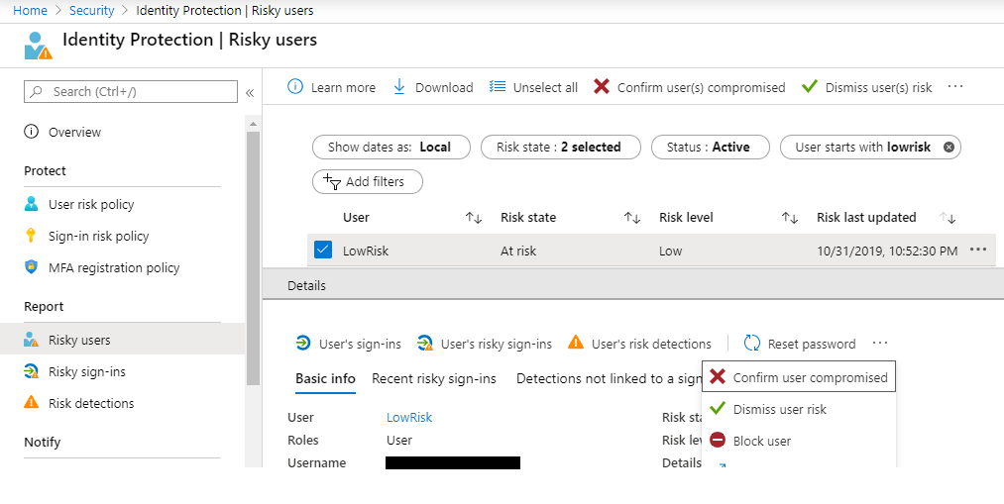Sort table by Risk level column arrows
The height and width of the screenshot is (504, 1004).
[x=790, y=218]
